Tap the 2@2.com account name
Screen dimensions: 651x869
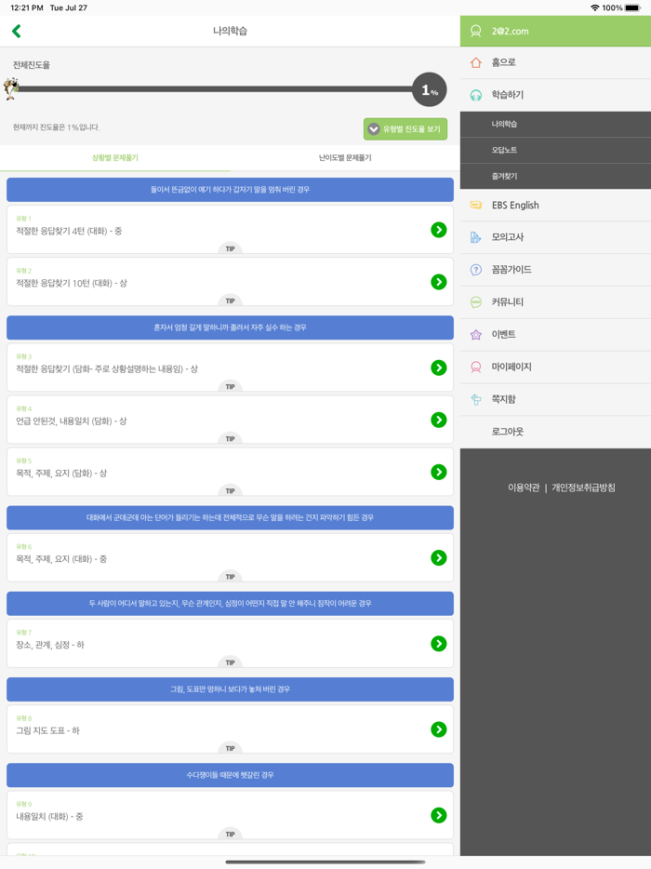pos(511,32)
